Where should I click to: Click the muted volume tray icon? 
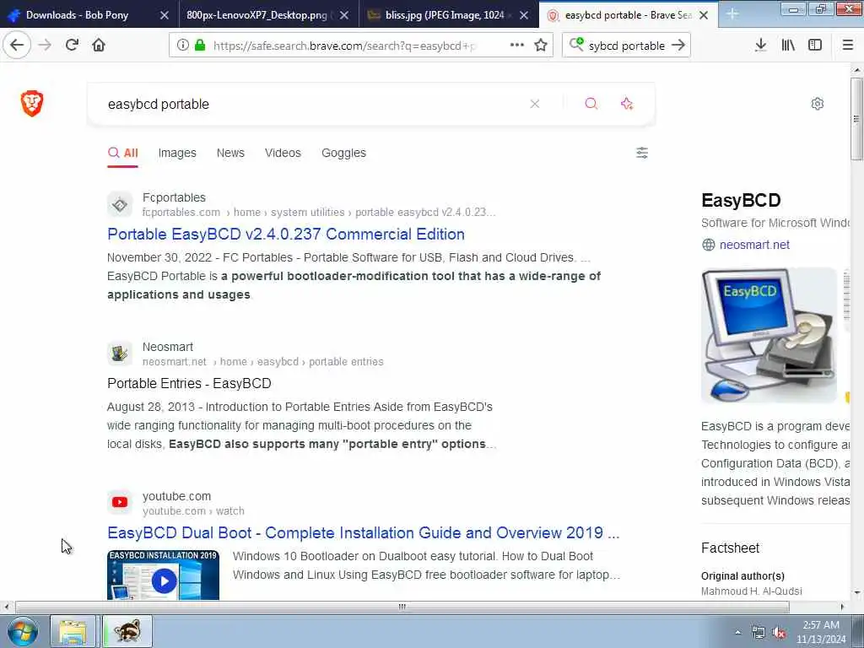[779, 633]
